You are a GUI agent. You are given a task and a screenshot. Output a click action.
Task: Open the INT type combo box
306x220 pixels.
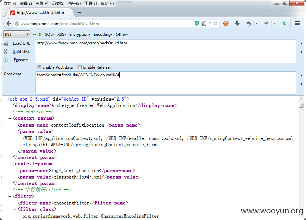(17, 35)
